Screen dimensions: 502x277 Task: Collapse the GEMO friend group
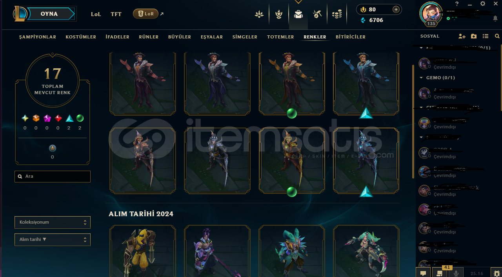pos(421,78)
